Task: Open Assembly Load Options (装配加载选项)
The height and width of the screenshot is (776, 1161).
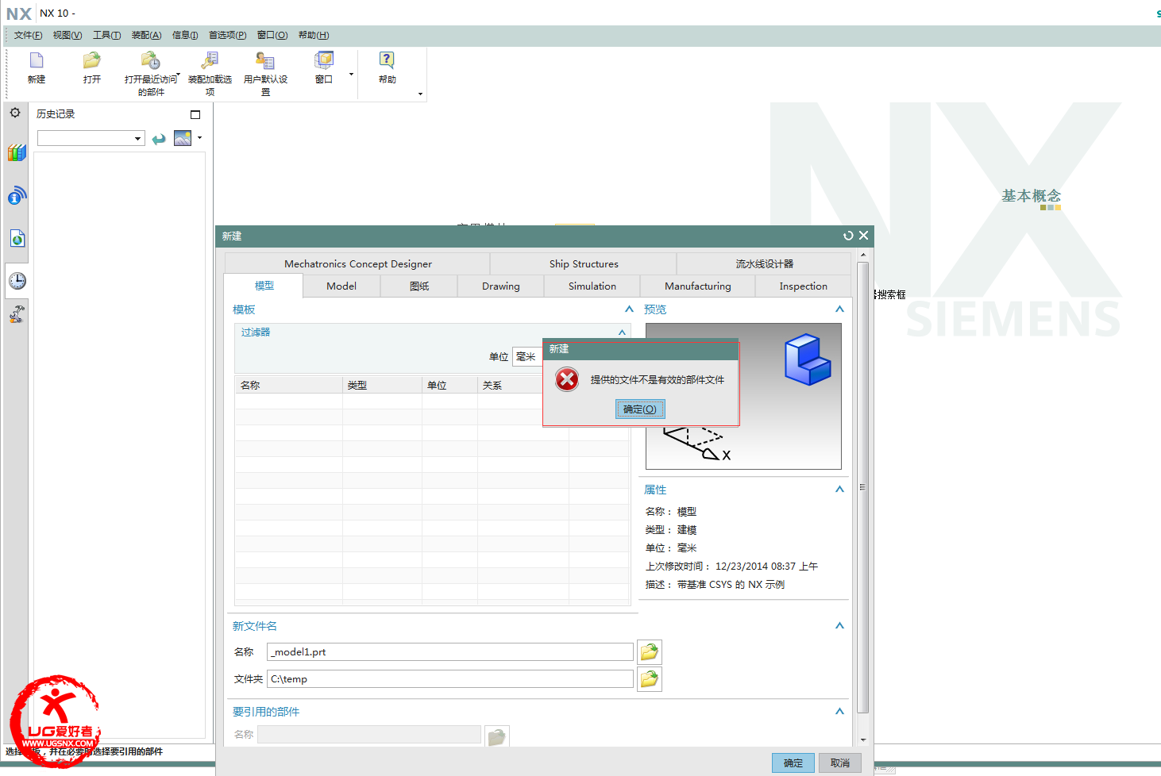Action: [210, 61]
